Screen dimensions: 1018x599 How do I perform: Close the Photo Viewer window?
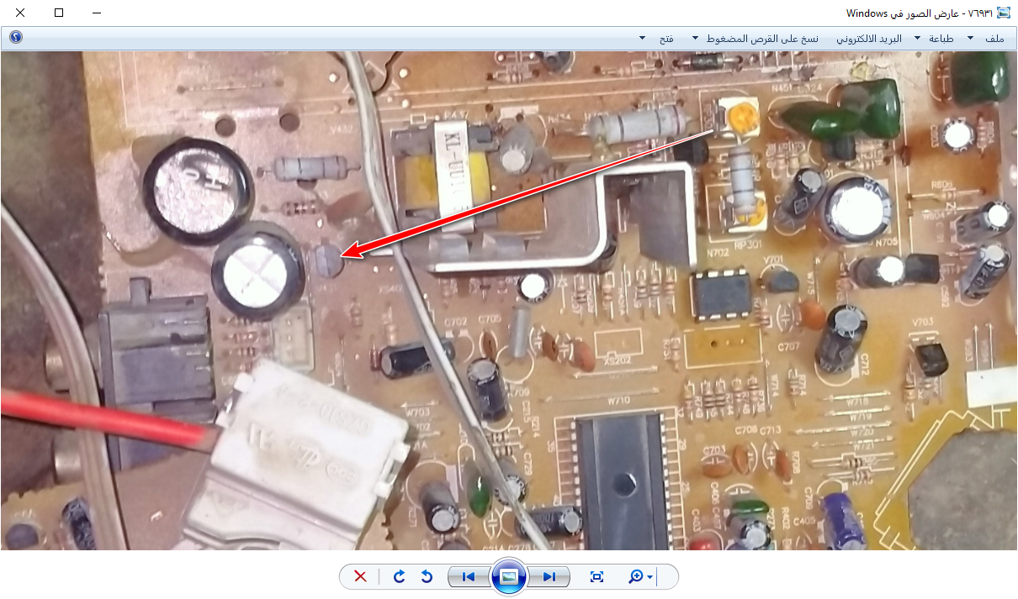point(19,13)
